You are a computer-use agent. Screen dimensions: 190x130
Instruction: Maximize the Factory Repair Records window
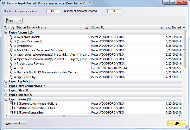click(173, 3)
